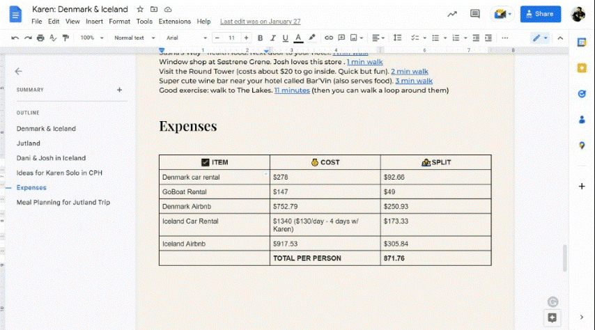Jump to Meal Planning for Jutland Trip
Screen dimensions: 595x330
tap(63, 202)
